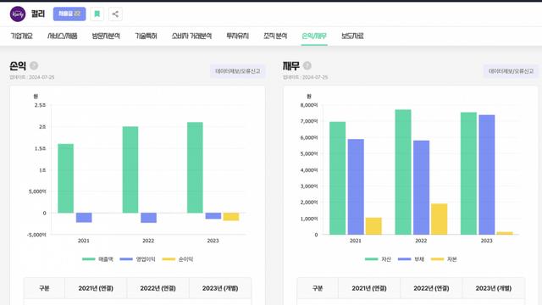
Task: Click the 2023년 (개별) column header in 손익 table
Action: point(220,288)
